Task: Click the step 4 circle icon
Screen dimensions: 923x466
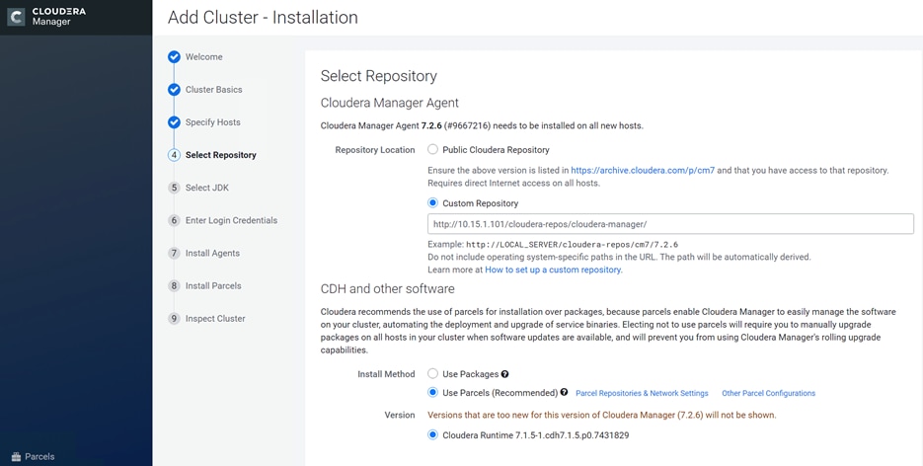Action: (x=174, y=155)
